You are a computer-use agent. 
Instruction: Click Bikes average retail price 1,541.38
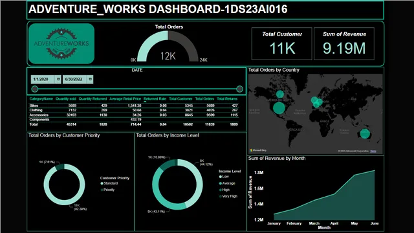135,105
